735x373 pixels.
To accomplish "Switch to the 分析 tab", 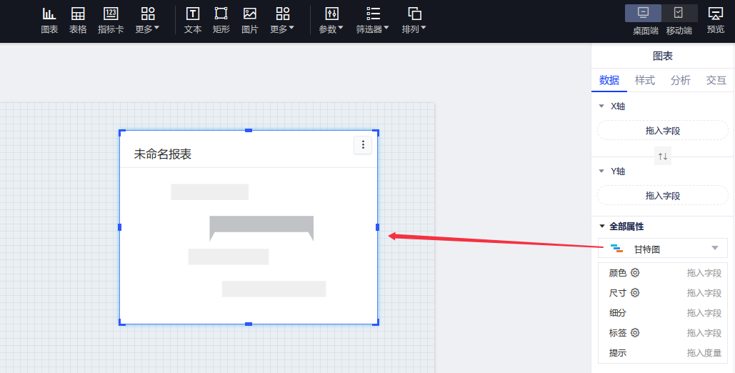I will (681, 80).
